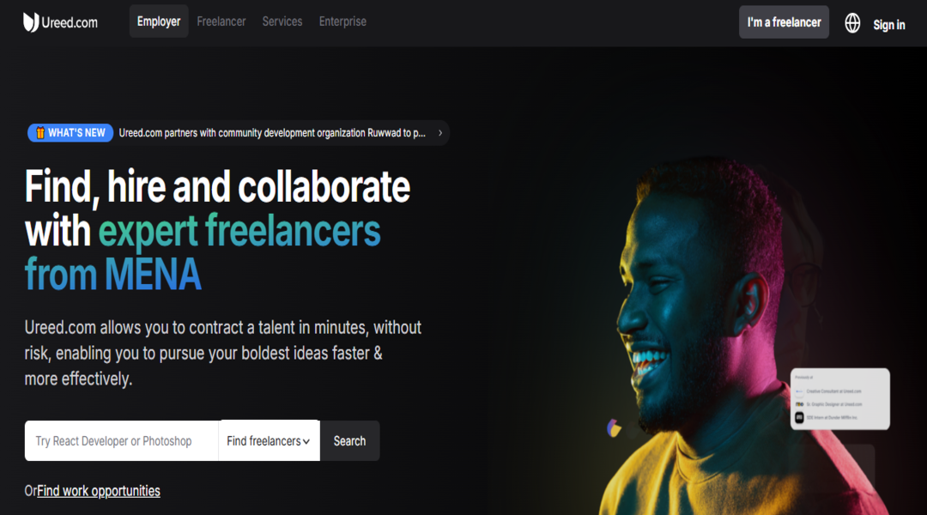Click the Sign in link
This screenshot has height=515, width=927.
[x=888, y=25]
